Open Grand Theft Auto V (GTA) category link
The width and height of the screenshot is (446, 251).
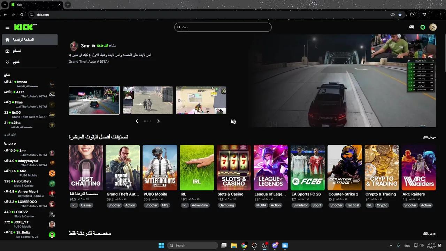[x=89, y=62]
